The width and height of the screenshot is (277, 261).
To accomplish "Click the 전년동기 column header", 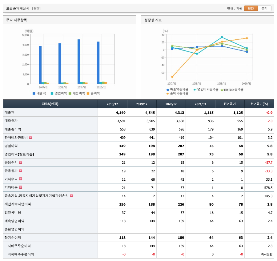I will coord(230,104).
